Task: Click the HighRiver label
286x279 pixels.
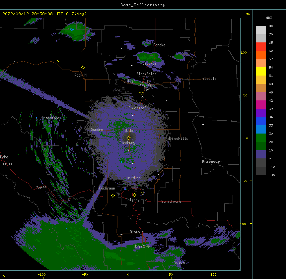Action: [x=143, y=246]
